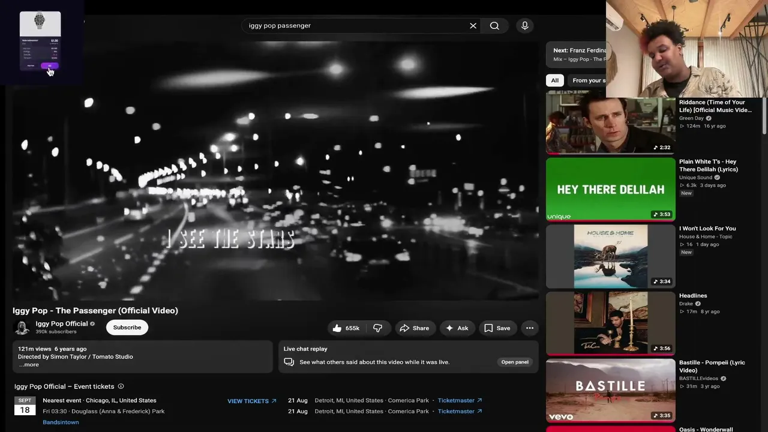Click Fri 03:30 Douglass (Anna & Frederick) Park
The height and width of the screenshot is (432, 768).
(x=104, y=412)
